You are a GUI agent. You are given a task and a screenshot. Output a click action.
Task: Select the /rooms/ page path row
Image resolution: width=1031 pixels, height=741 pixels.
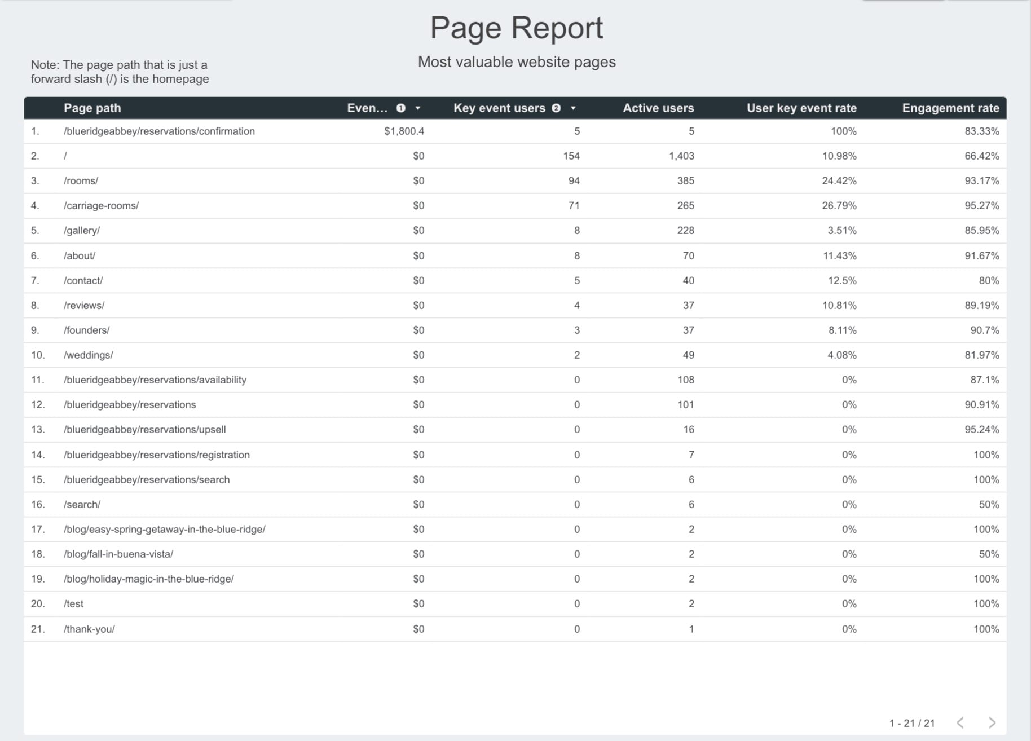[x=81, y=180]
